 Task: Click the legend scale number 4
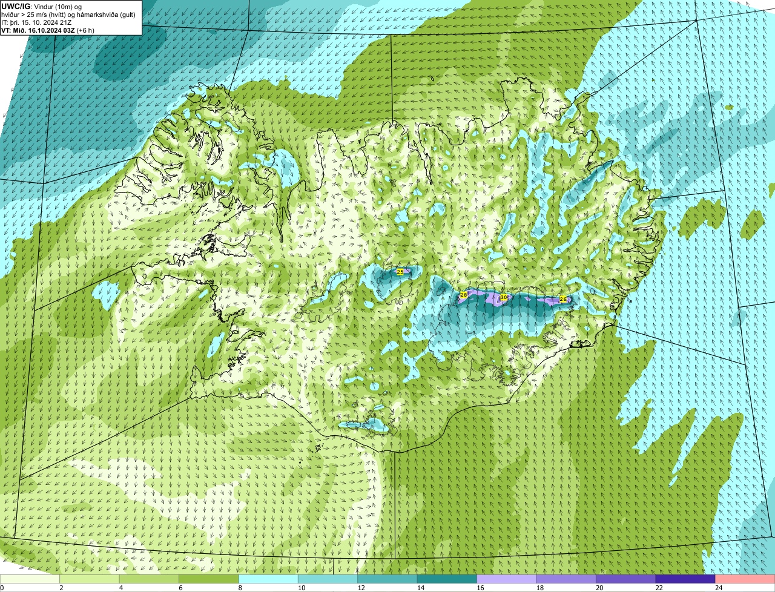(120, 588)
